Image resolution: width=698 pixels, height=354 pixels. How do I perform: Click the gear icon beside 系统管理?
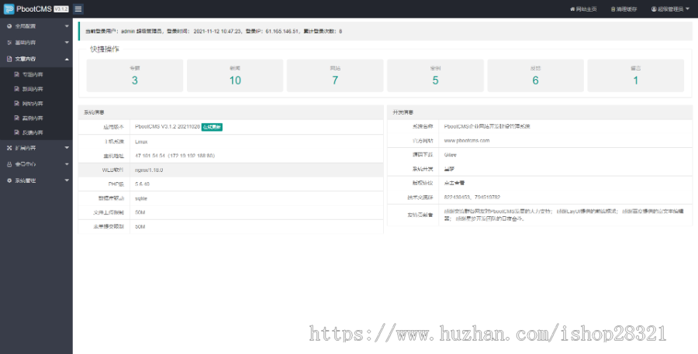coord(9,180)
